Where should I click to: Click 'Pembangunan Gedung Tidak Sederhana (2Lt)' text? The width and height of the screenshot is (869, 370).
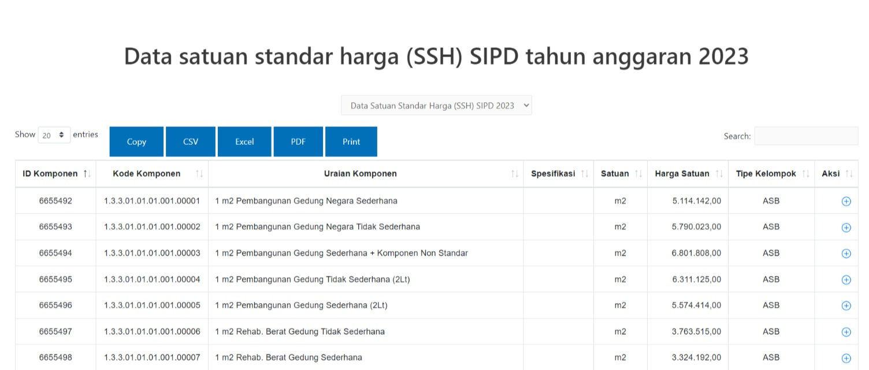click(323, 279)
